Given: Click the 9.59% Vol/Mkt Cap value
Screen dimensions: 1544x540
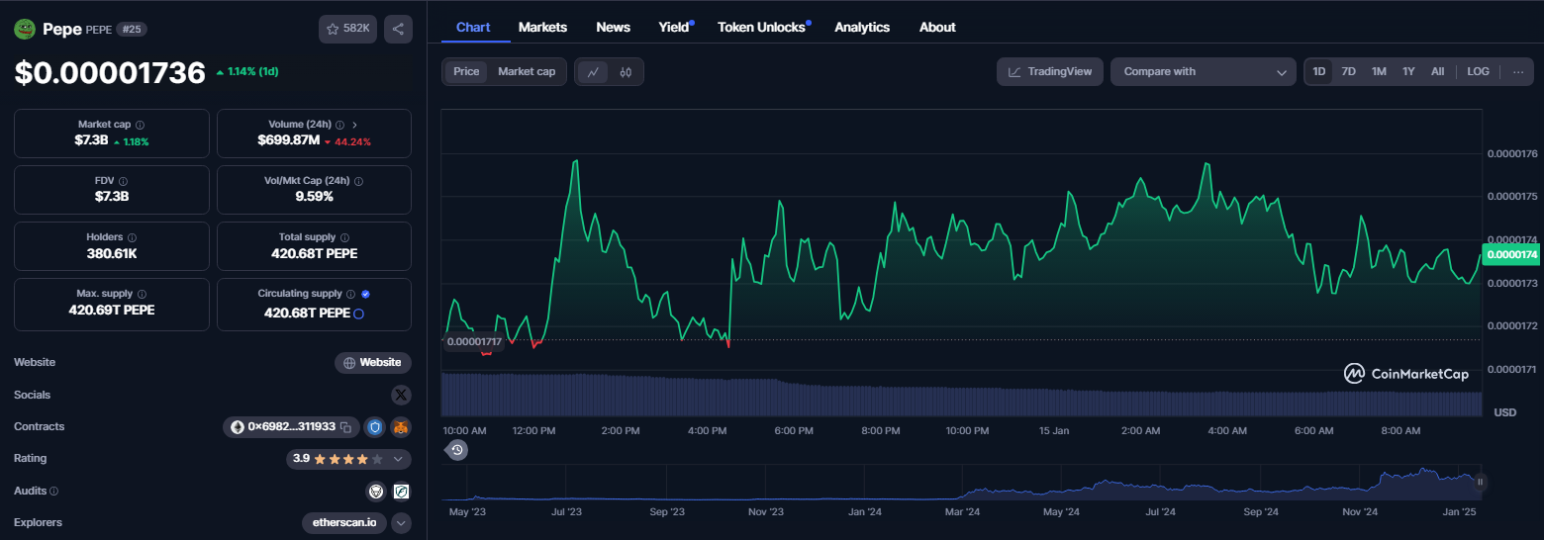Looking at the screenshot, I should (x=313, y=197).
